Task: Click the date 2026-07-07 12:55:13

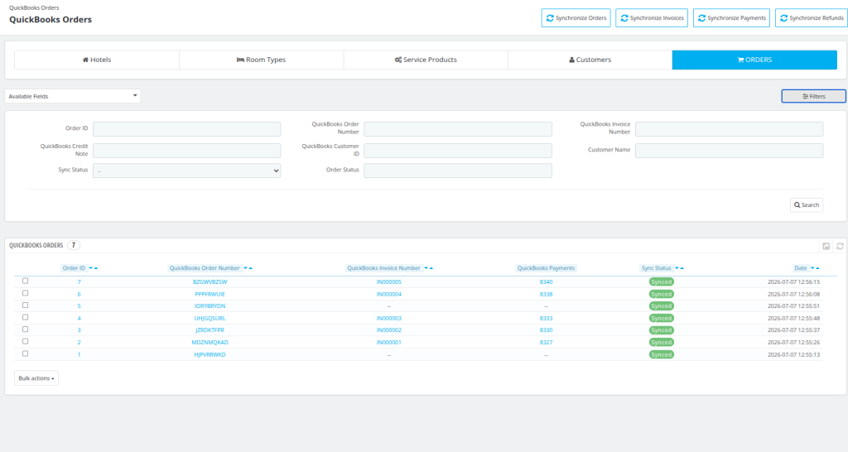Action: pos(793,354)
